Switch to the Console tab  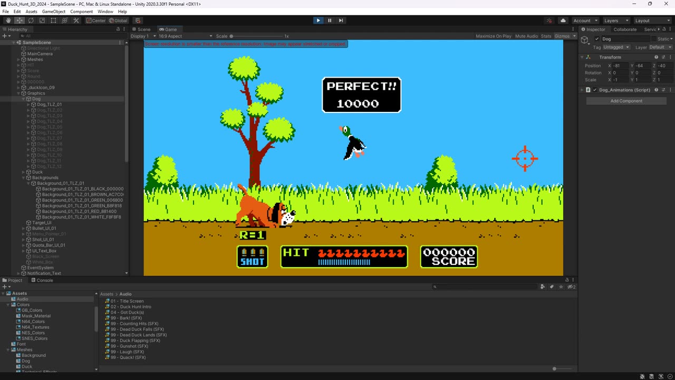pyautogui.click(x=42, y=280)
